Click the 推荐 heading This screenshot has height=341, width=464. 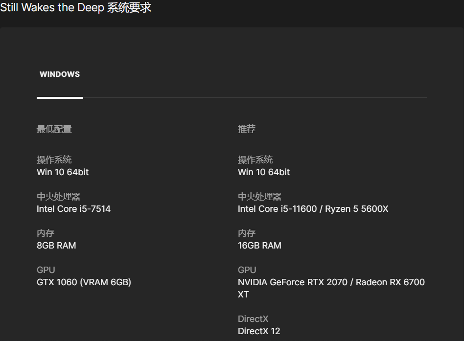(x=247, y=129)
